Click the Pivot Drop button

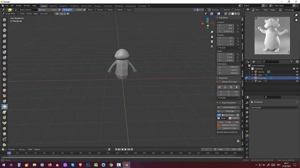point(228,111)
